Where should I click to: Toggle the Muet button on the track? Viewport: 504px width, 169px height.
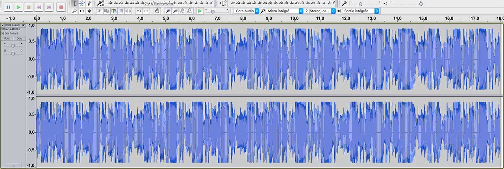[x=7, y=38]
